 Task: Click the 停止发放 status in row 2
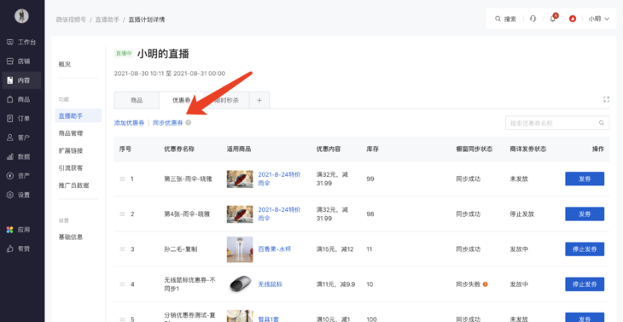pyautogui.click(x=522, y=214)
